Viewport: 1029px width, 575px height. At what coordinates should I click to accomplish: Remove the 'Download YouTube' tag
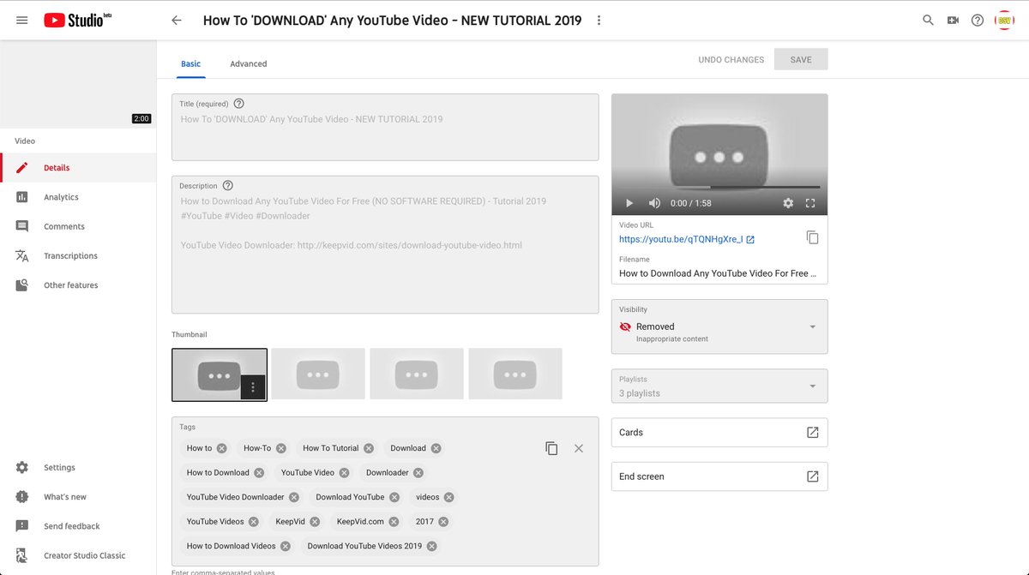394,497
